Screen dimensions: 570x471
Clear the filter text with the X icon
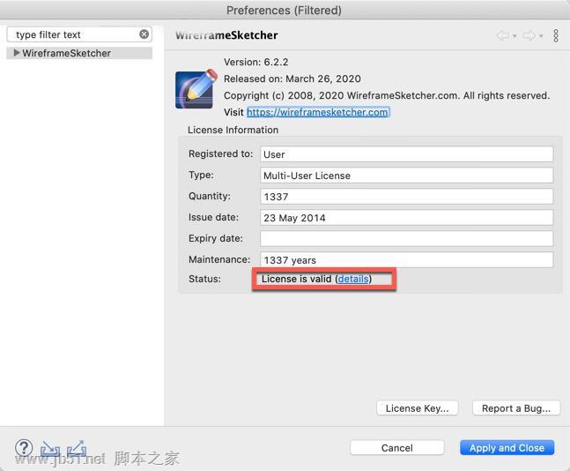click(x=144, y=34)
